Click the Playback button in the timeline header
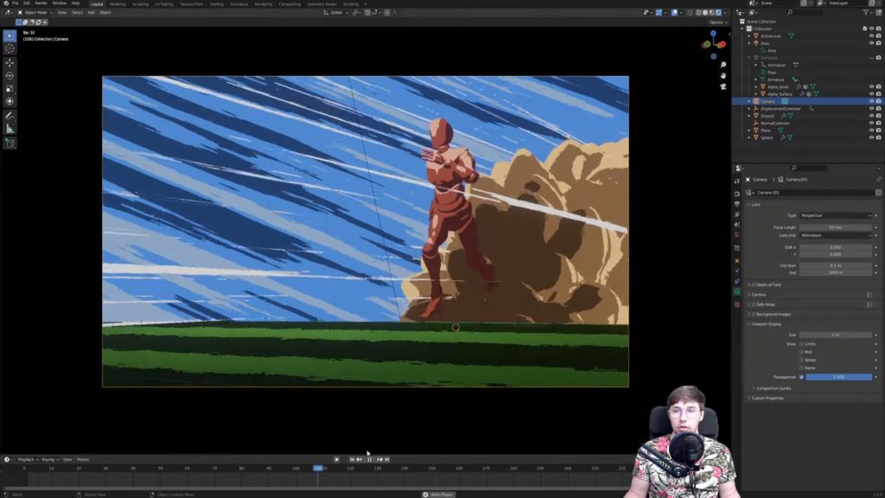 coord(27,459)
